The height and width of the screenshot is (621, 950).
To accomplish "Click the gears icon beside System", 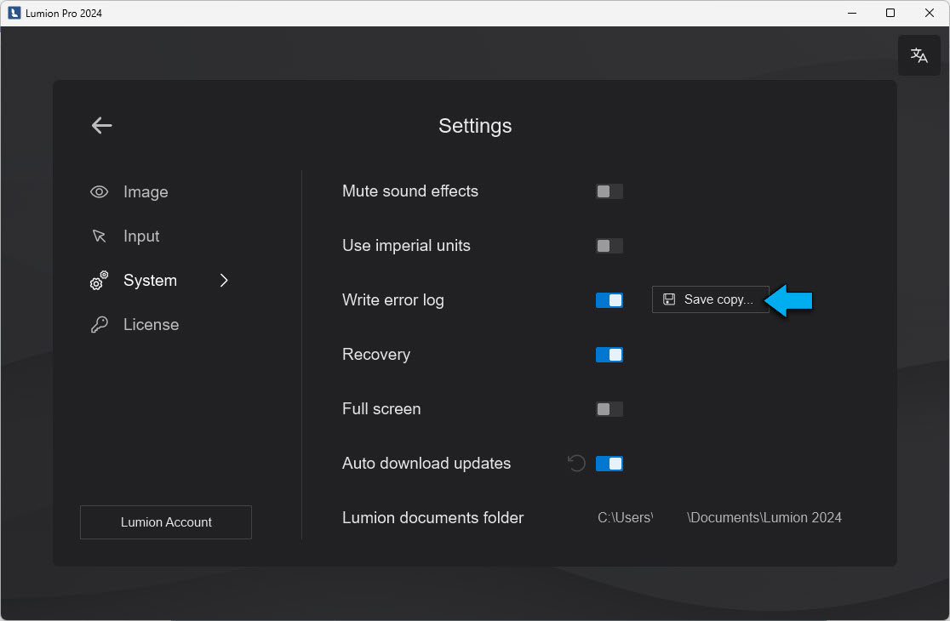I will pos(100,281).
